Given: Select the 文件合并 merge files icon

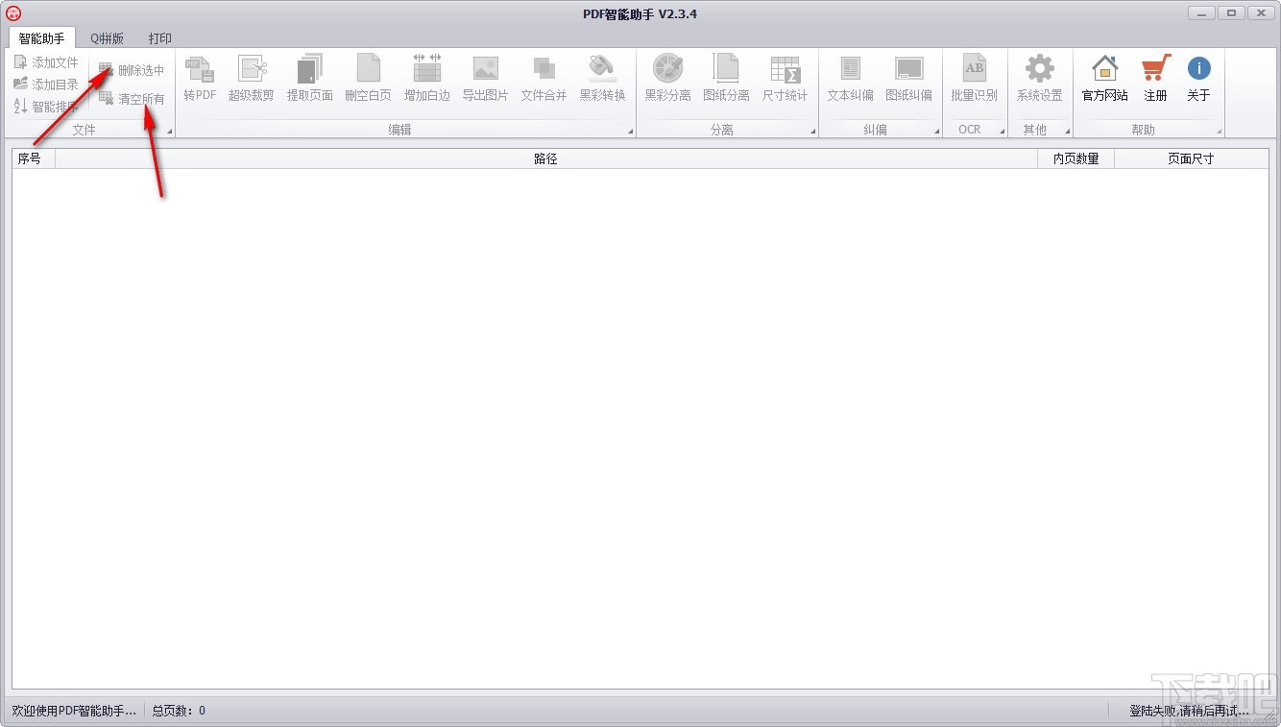Looking at the screenshot, I should tap(544, 79).
